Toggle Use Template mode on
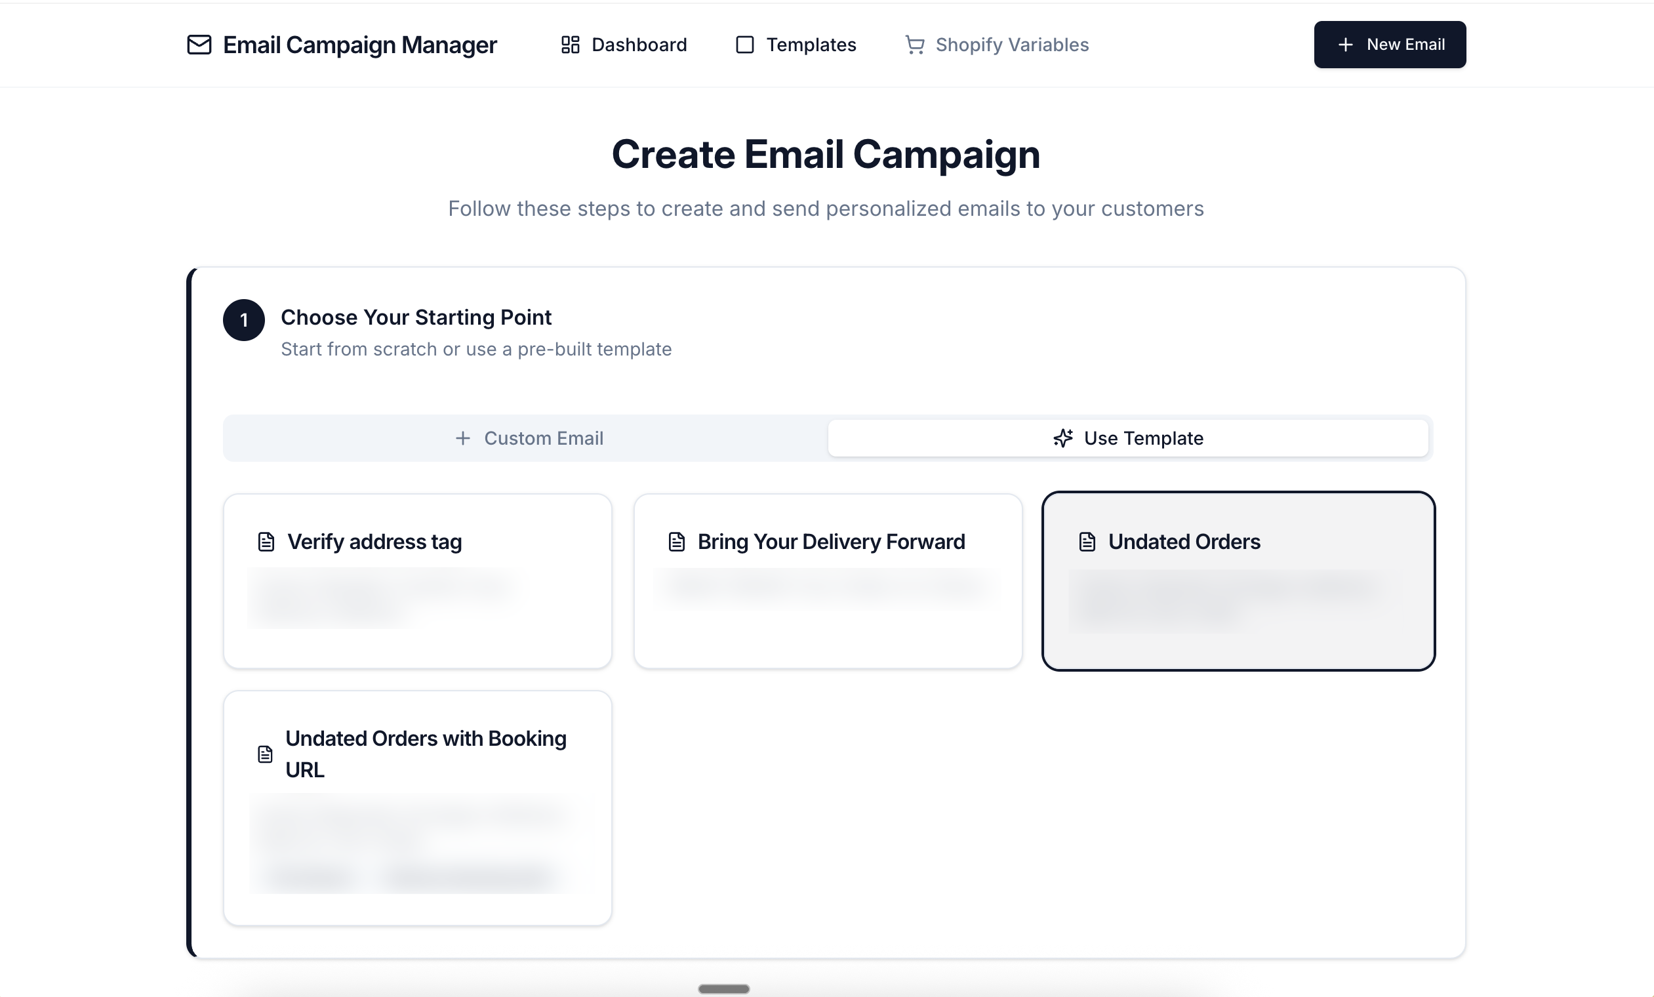This screenshot has height=997, width=1654. pyautogui.click(x=1129, y=437)
